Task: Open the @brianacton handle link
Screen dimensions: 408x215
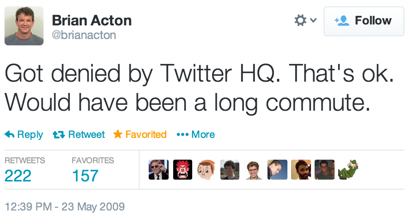Action: click(84, 35)
